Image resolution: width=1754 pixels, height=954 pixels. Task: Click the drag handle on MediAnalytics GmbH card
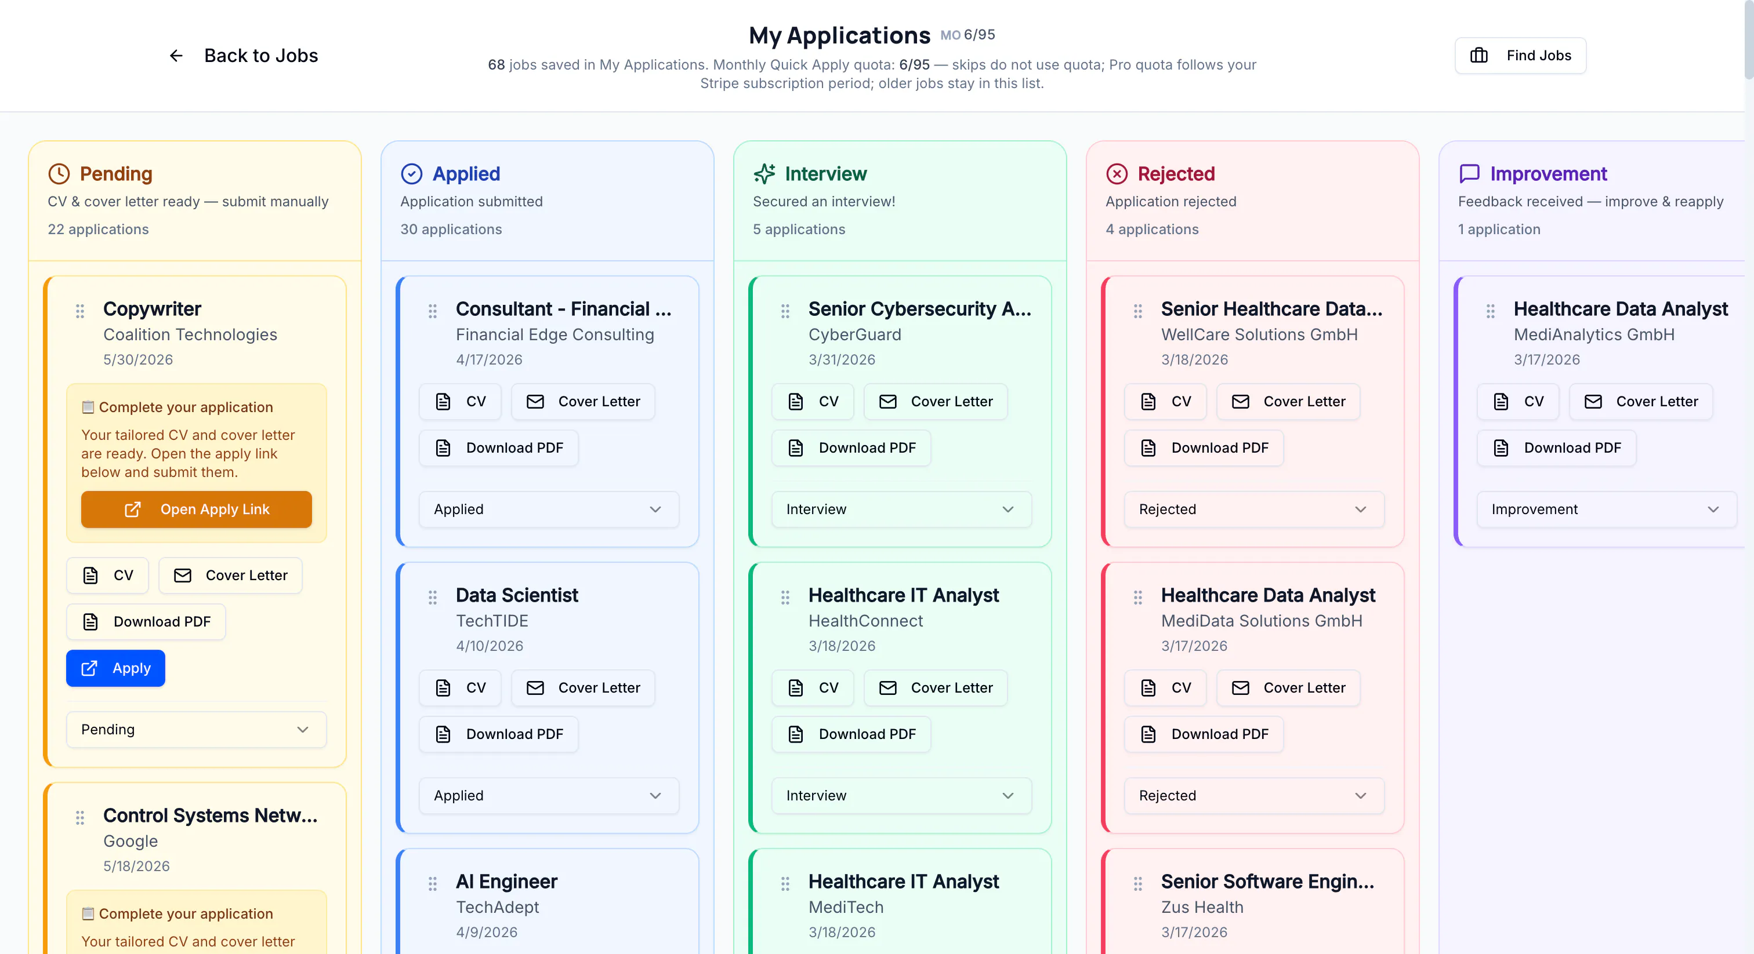(x=1491, y=311)
